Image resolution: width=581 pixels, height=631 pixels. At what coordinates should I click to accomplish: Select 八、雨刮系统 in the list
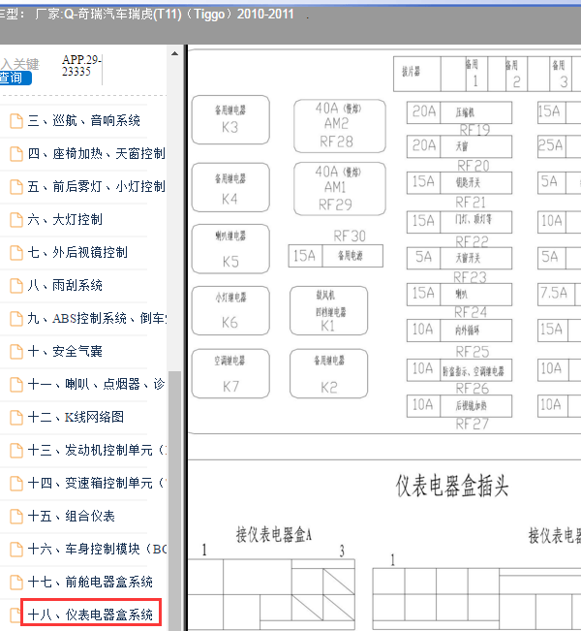coord(65,285)
